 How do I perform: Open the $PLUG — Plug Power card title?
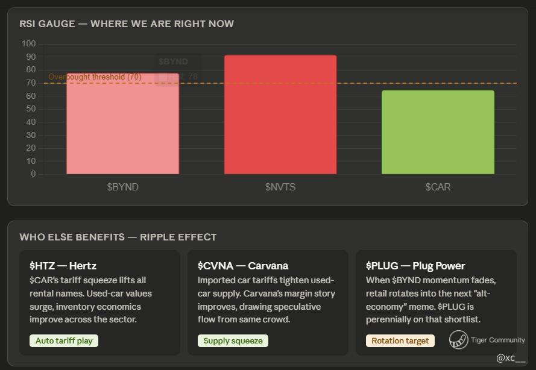[x=415, y=266]
